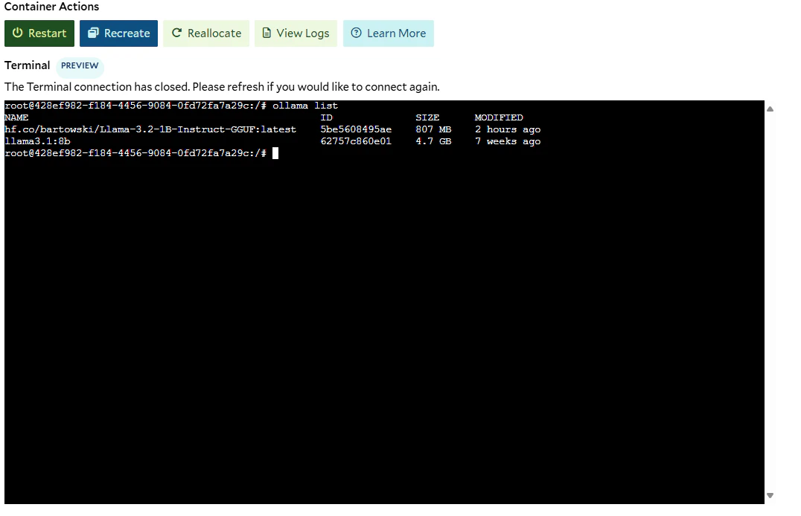Click the 'Terminal connection has closed' message
801x516 pixels.
pyautogui.click(x=222, y=87)
